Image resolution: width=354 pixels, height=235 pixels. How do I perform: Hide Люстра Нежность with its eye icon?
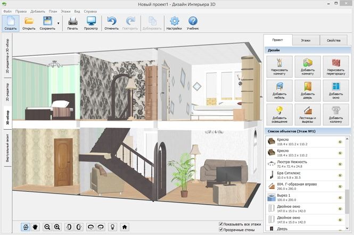340,164
